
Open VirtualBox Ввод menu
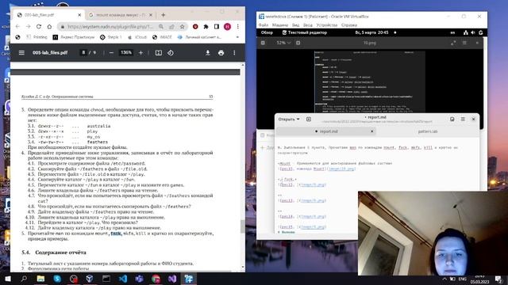click(308, 25)
